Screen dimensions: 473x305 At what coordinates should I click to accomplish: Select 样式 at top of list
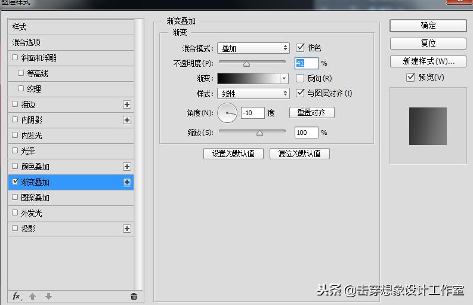pyautogui.click(x=71, y=27)
